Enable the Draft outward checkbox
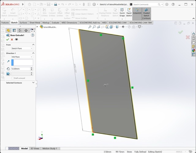 click(x=12, y=78)
